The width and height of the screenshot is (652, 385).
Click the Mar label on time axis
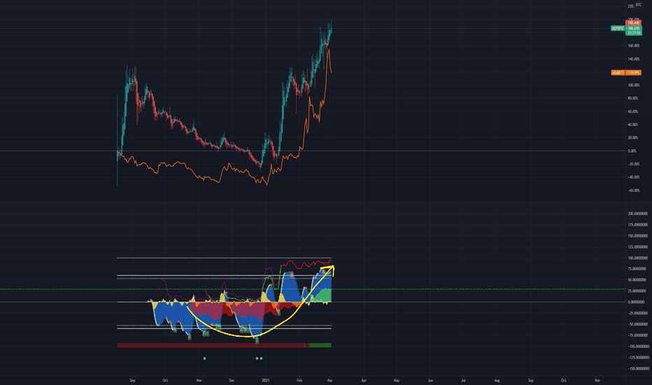(329, 380)
